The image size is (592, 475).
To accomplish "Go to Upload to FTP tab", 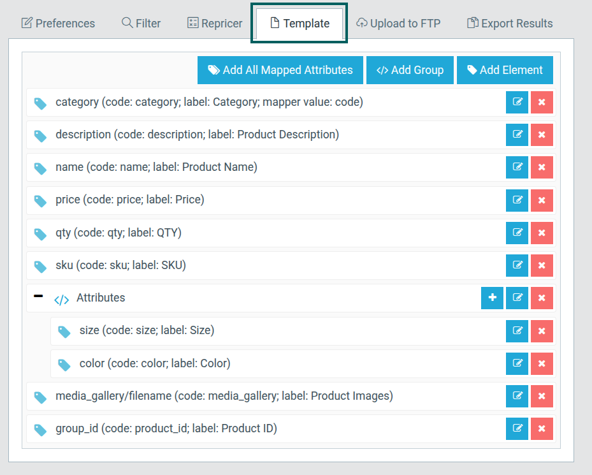I will tap(398, 24).
